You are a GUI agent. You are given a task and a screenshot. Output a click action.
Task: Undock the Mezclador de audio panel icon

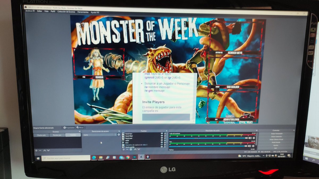tap(257, 130)
